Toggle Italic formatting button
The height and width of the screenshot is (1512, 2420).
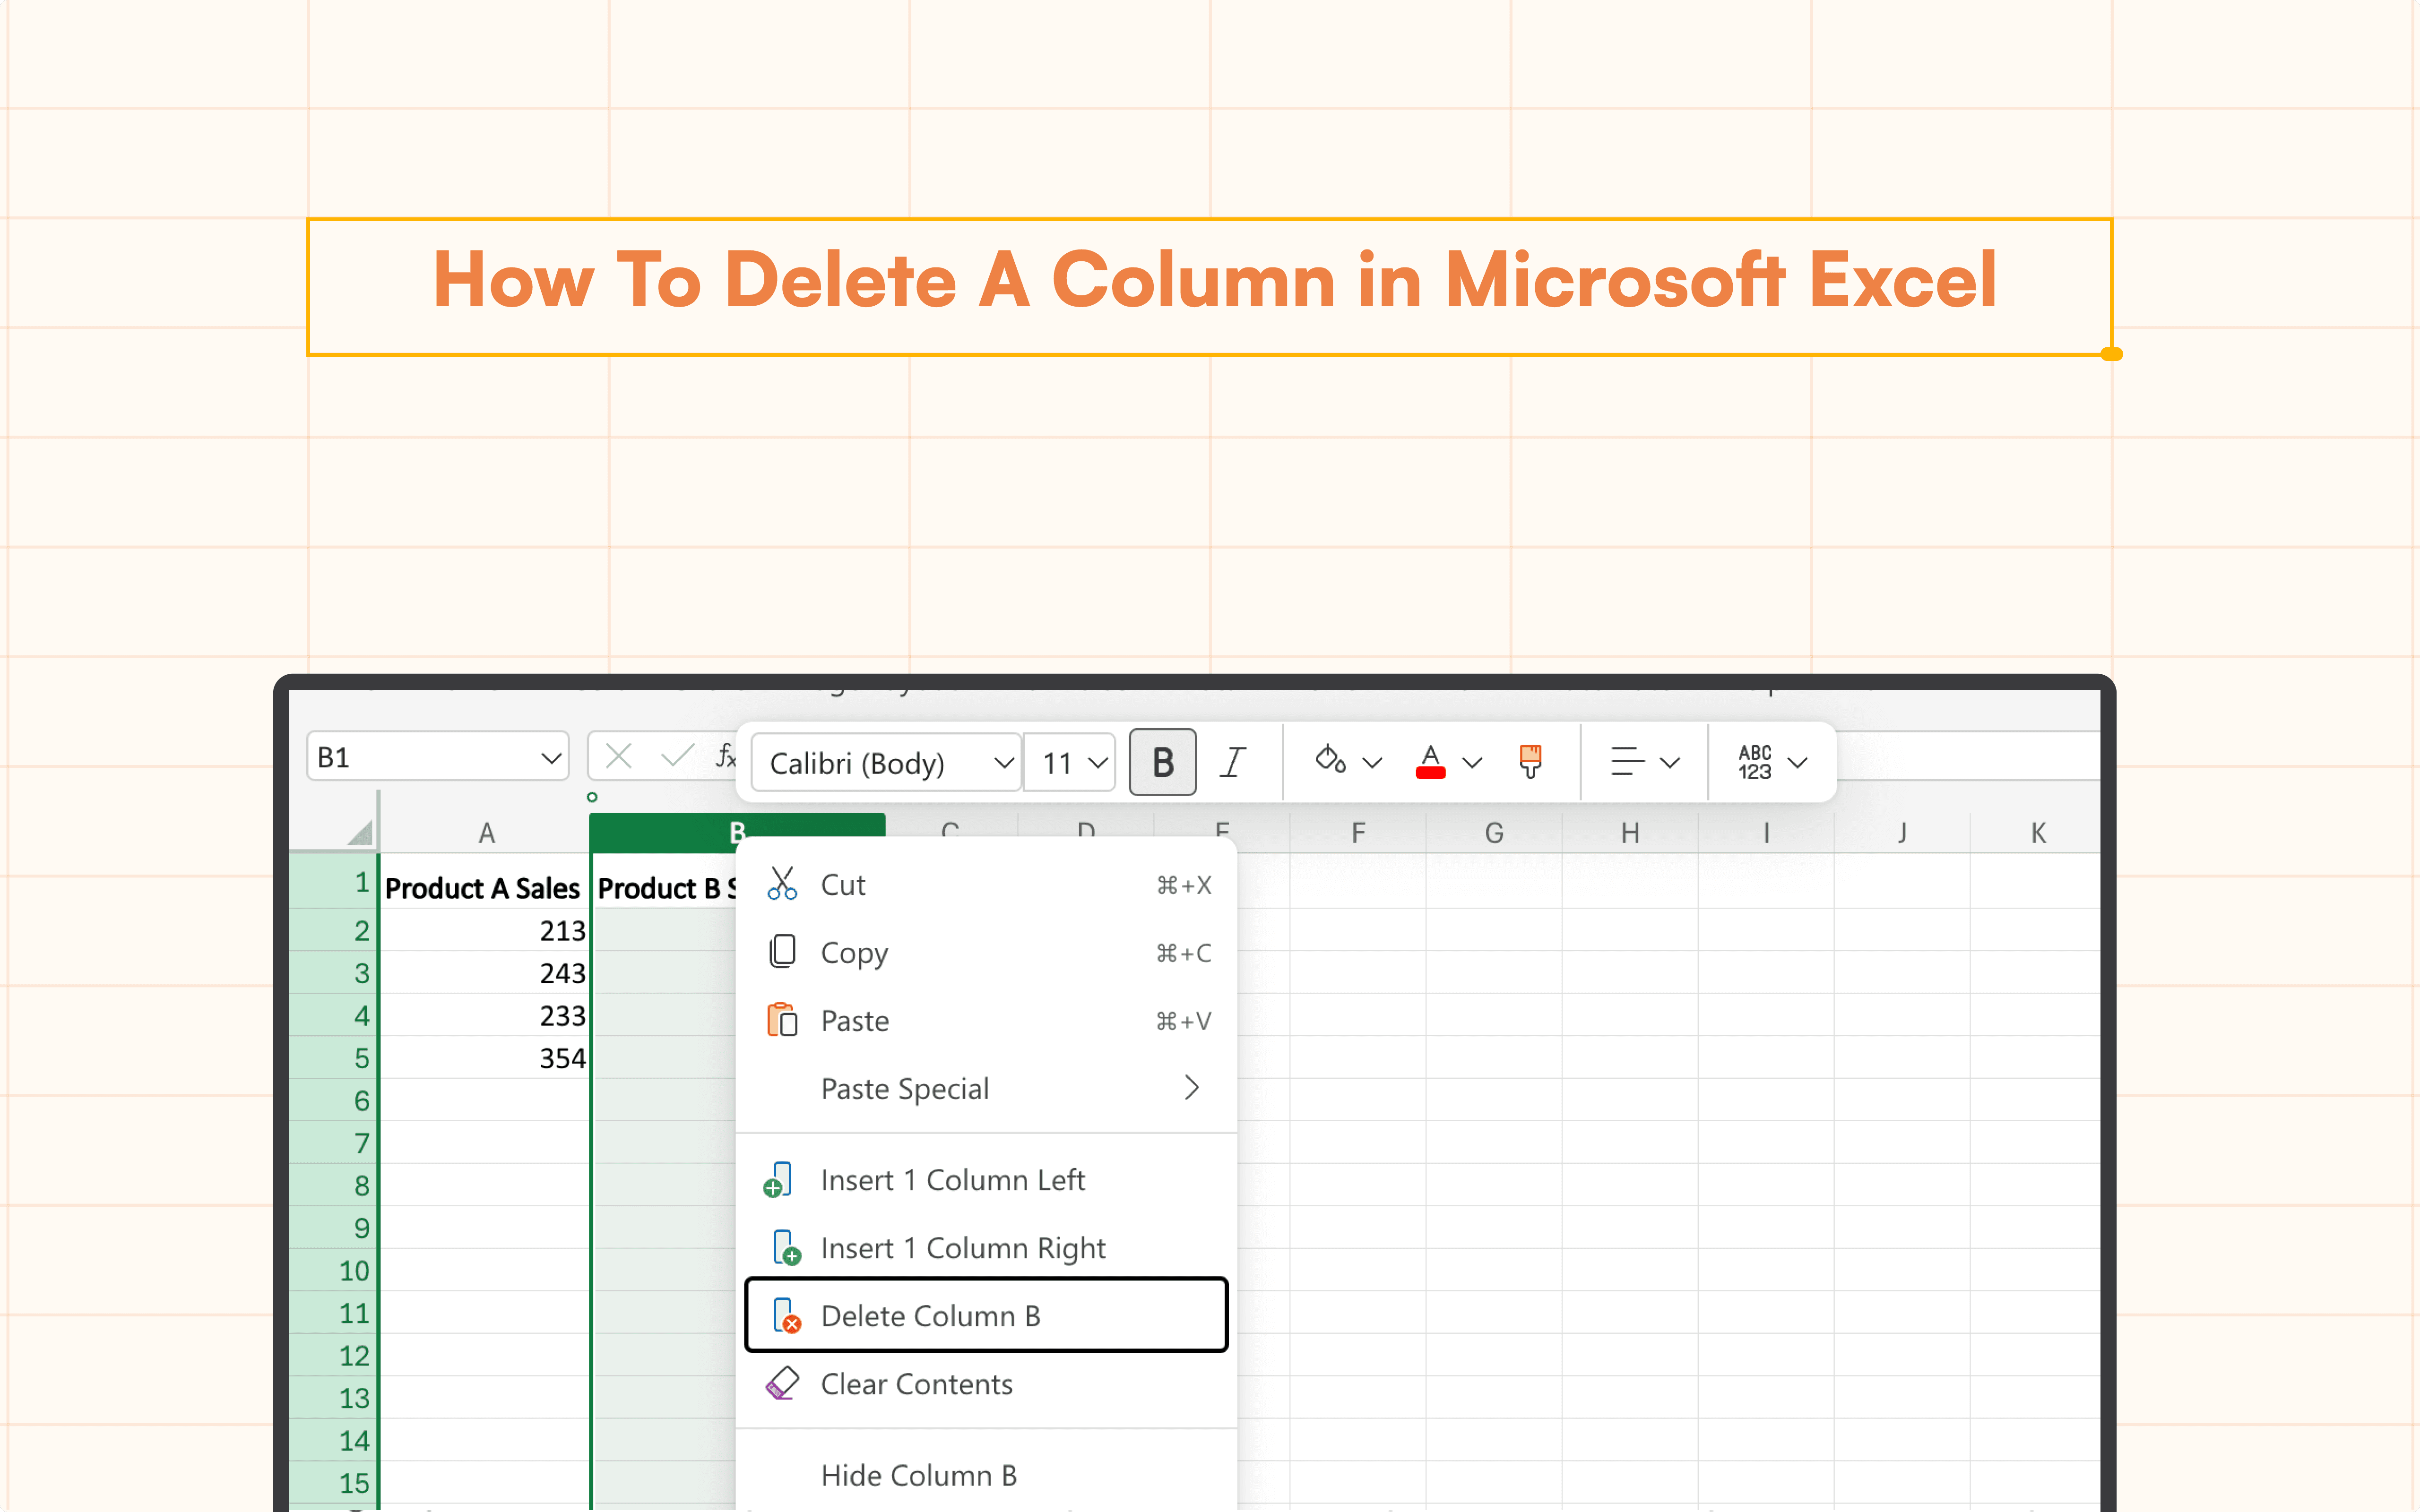click(x=1233, y=763)
